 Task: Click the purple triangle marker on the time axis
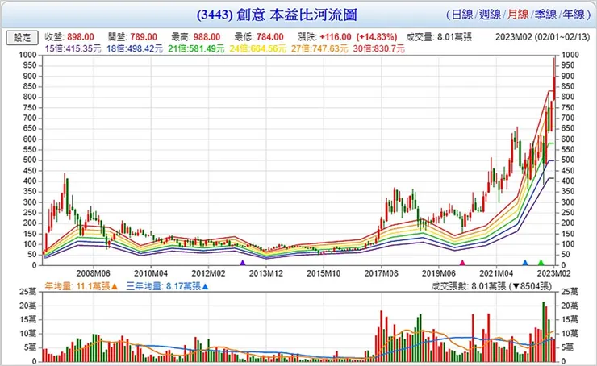click(243, 263)
